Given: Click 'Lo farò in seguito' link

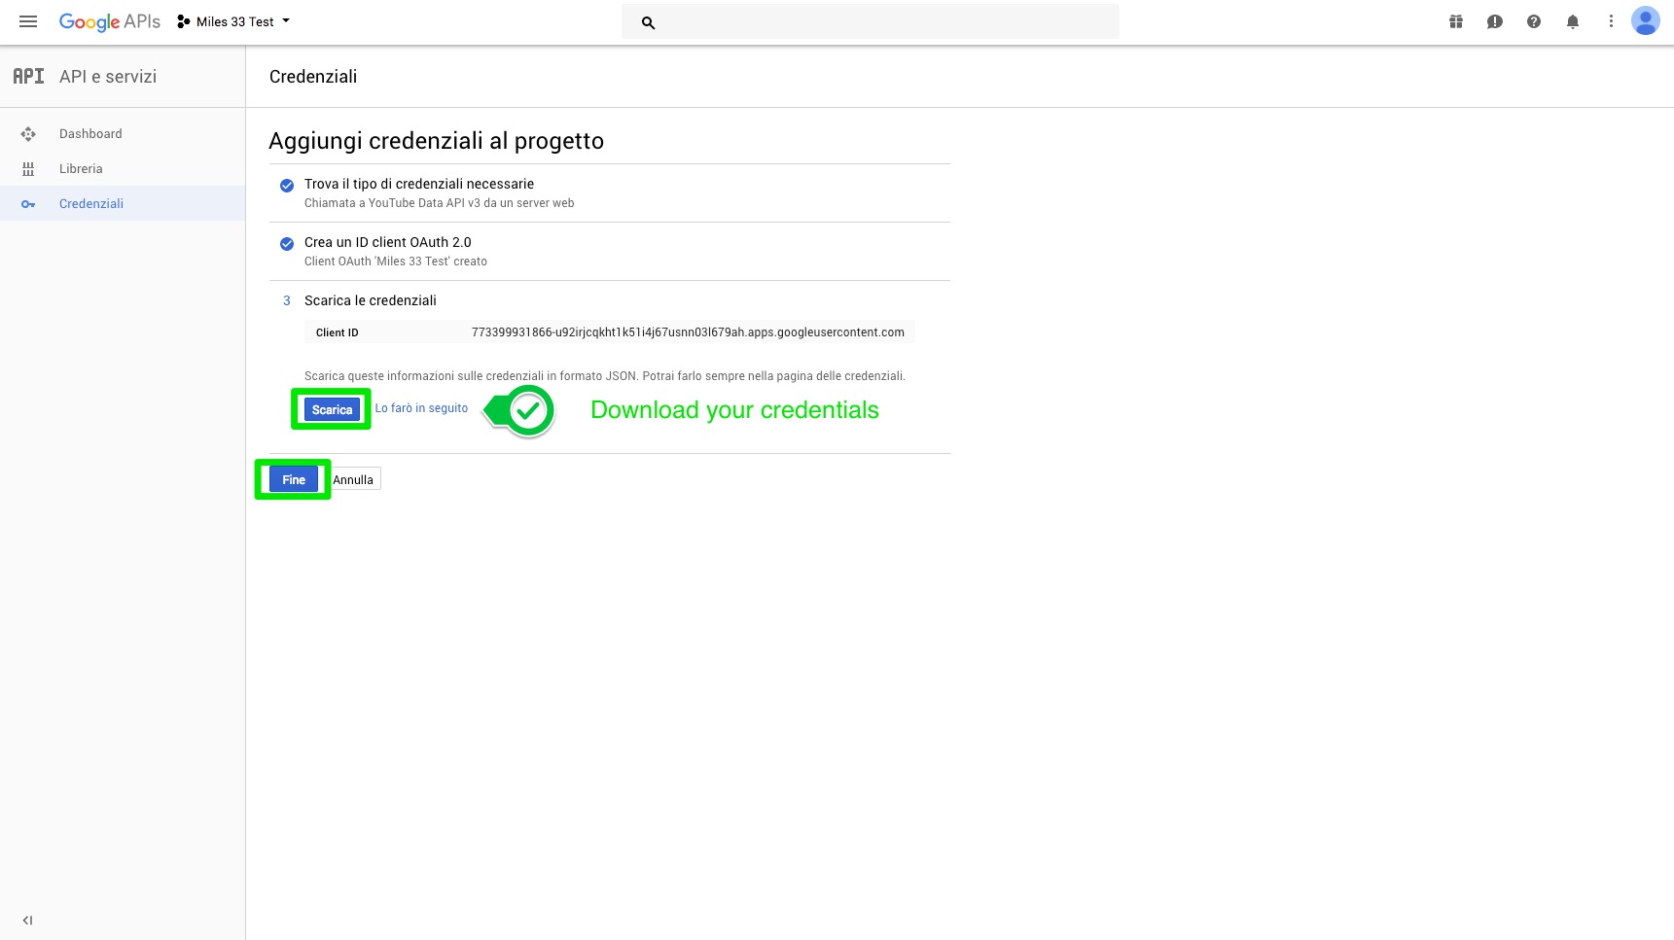Looking at the screenshot, I should tap(421, 408).
